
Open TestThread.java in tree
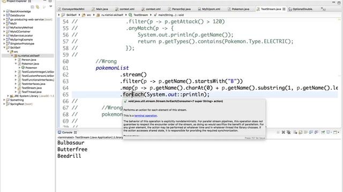pos(32,92)
